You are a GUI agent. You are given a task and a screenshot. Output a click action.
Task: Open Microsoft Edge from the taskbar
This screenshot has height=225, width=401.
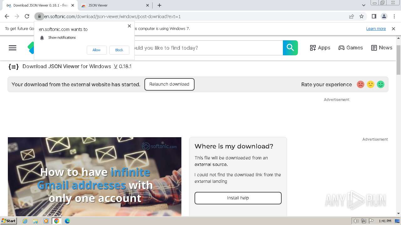click(67, 221)
